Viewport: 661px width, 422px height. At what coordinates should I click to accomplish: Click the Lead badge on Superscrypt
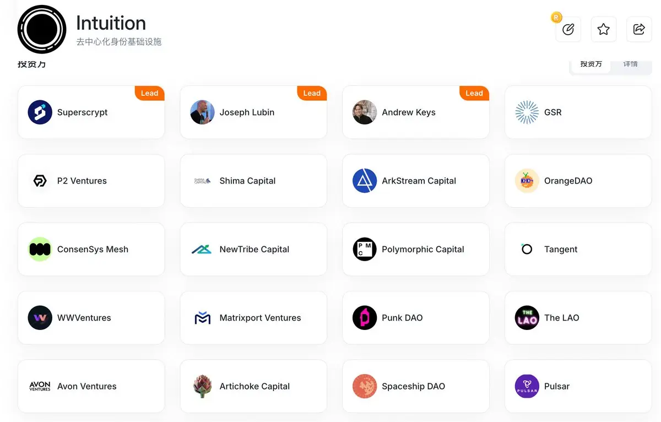(149, 93)
